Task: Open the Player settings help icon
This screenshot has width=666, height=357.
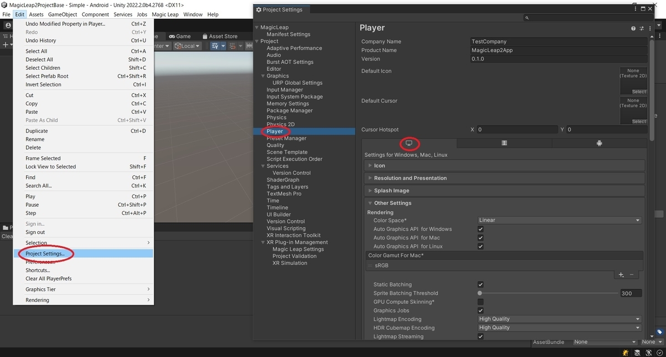Action: [x=633, y=28]
